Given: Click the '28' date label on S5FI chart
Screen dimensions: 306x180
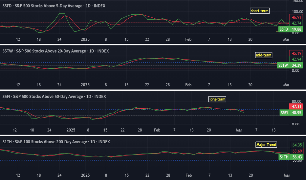Looking at the screenshot, I should [140, 130].
